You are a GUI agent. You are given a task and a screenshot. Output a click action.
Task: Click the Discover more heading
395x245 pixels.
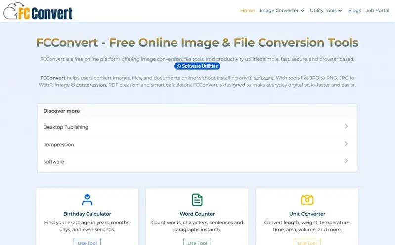point(61,111)
